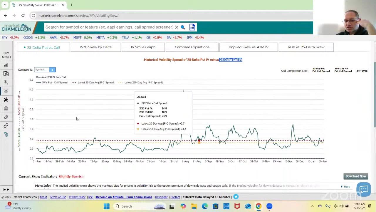Toggle the 250-Day MA Put-Call Spread comparison line
The height and width of the screenshot is (212, 376).
click(343, 70)
